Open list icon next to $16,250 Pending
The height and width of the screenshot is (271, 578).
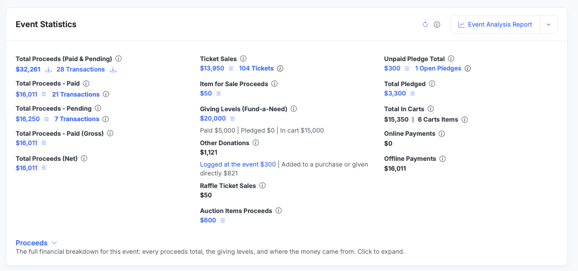[46, 119]
